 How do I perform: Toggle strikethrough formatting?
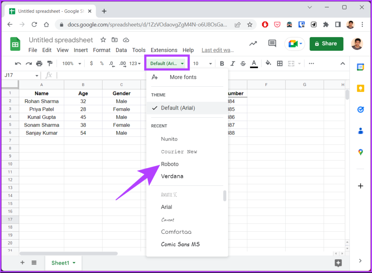pyautogui.click(x=243, y=64)
